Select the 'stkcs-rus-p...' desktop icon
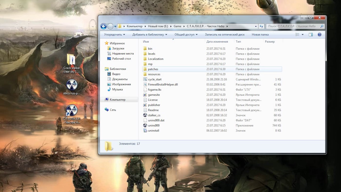Viewport: 341px width, 192px height. pos(72,87)
